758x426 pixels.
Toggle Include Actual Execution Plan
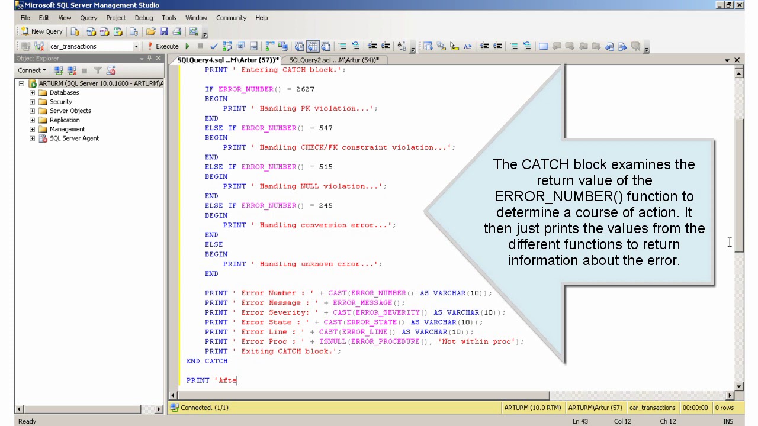tap(269, 46)
